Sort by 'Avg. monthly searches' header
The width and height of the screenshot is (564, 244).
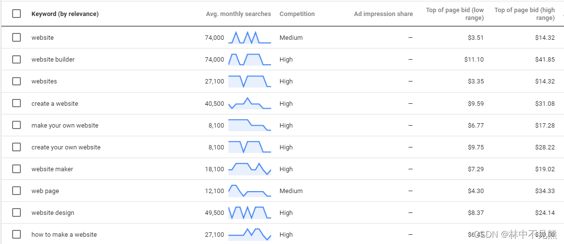coord(238,14)
